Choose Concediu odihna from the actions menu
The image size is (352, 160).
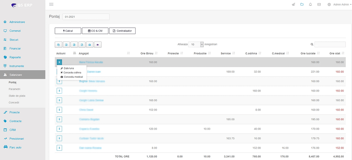(x=71, y=72)
